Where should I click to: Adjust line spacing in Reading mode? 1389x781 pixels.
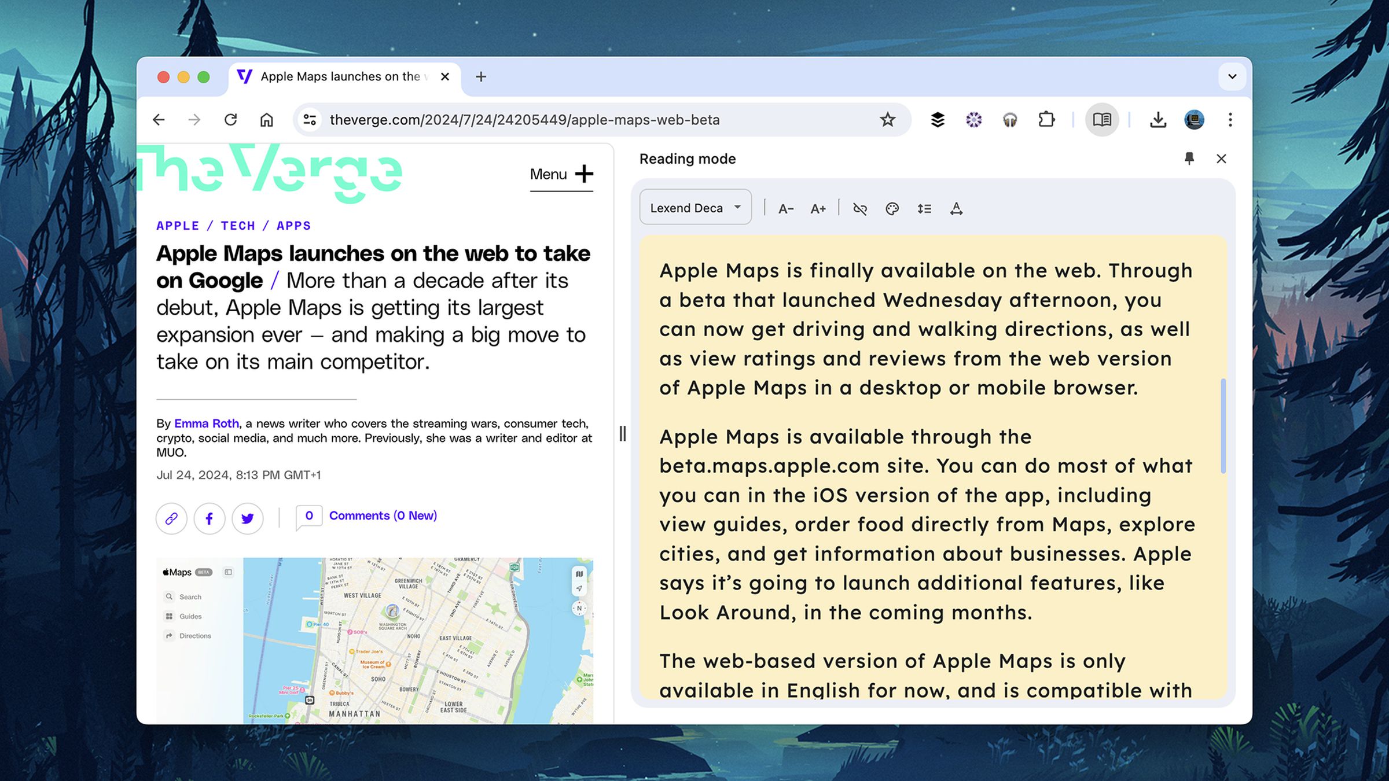[x=924, y=209]
